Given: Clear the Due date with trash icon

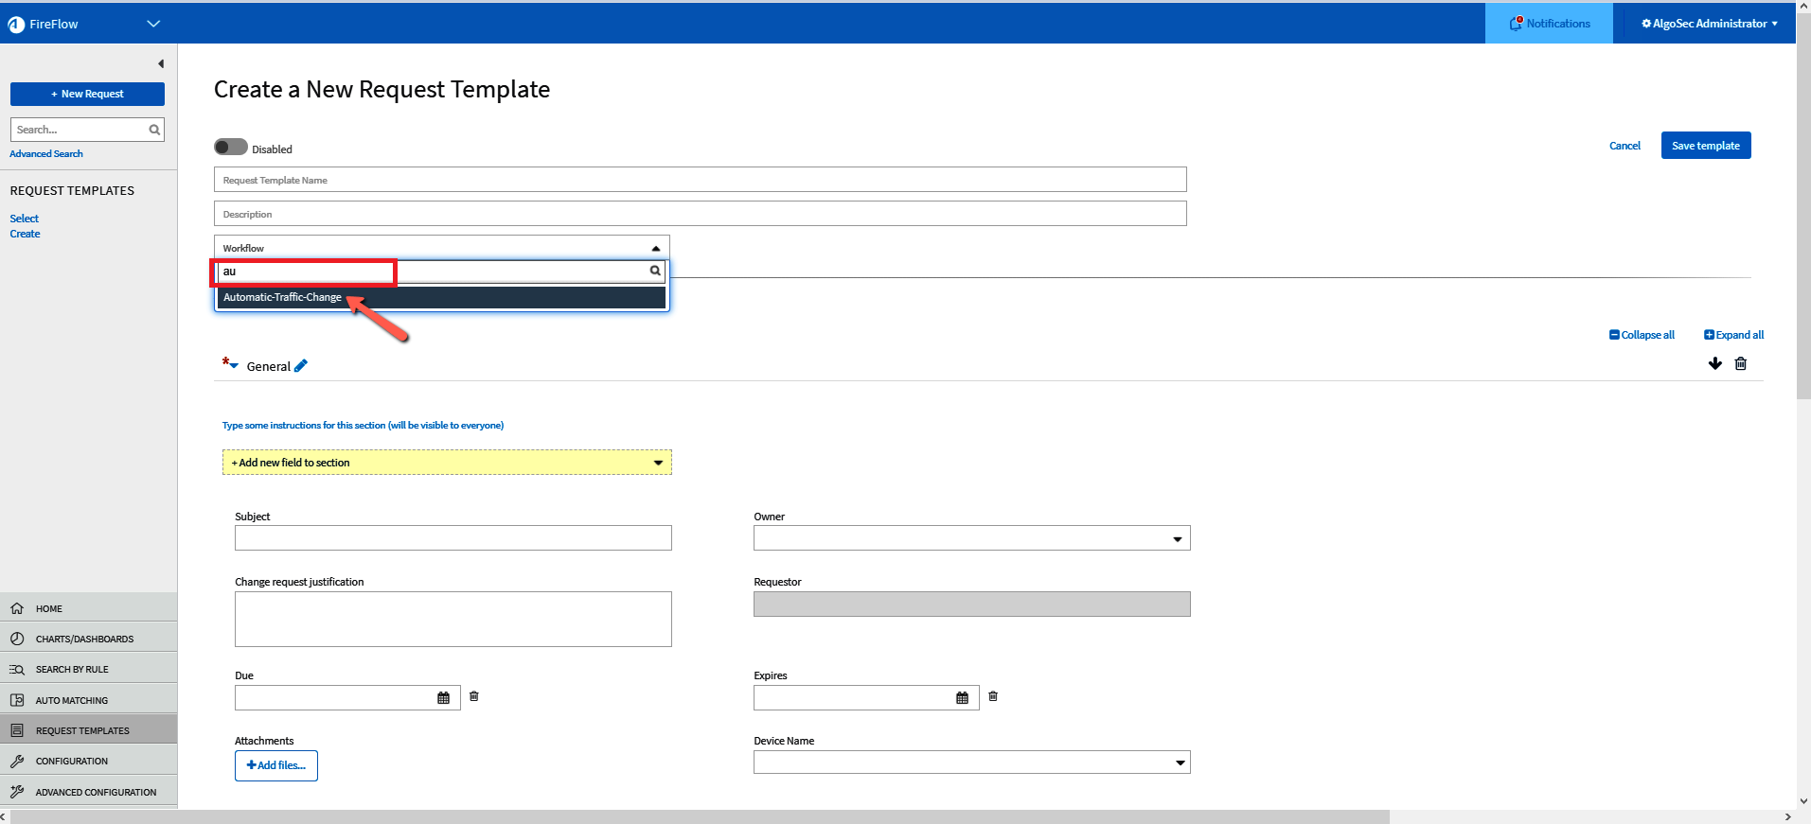Looking at the screenshot, I should pyautogui.click(x=474, y=696).
